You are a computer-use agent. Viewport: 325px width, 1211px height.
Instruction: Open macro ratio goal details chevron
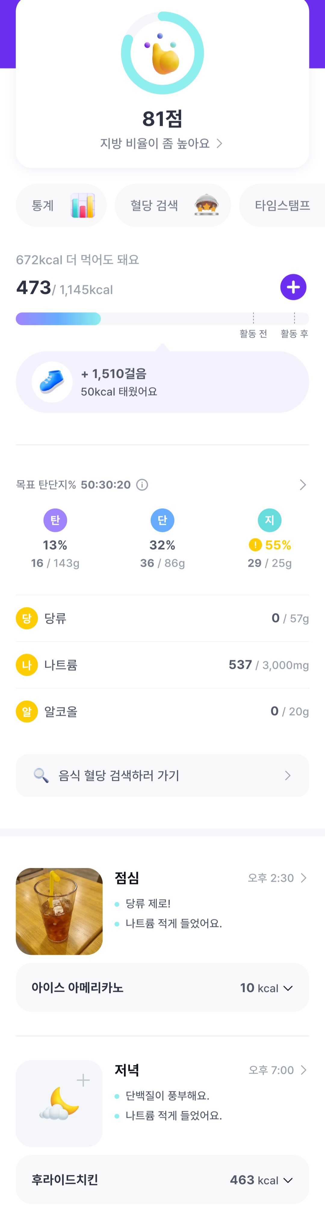[x=303, y=485]
